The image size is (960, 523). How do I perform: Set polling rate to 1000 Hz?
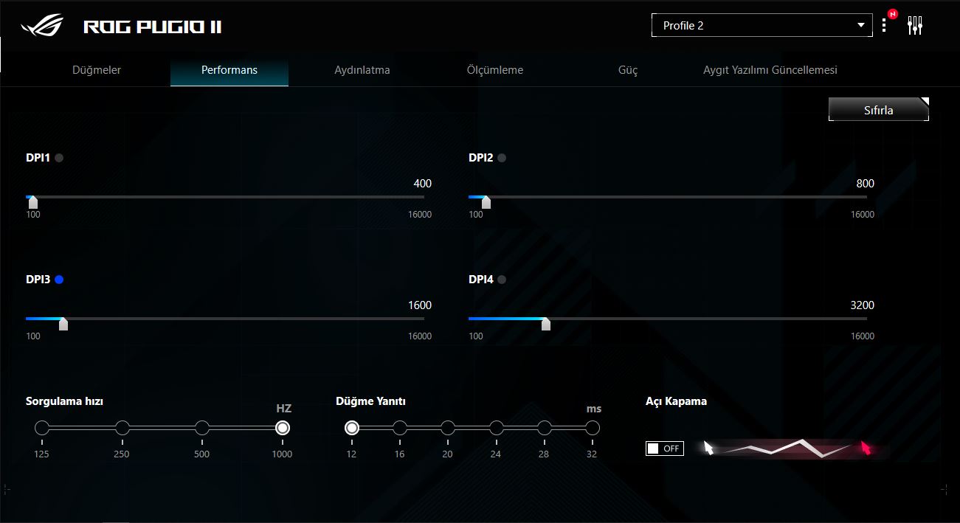pos(283,428)
